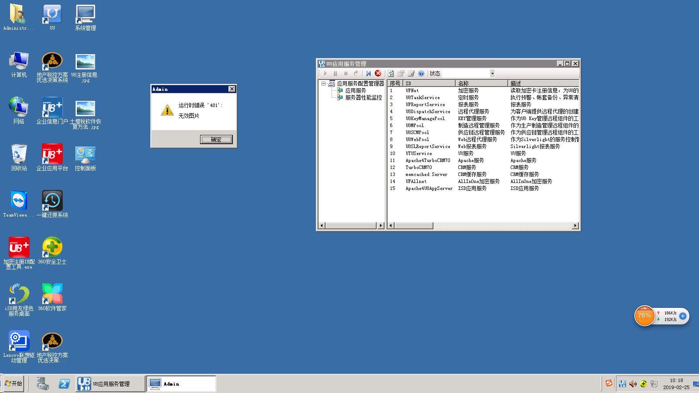This screenshot has width=699, height=393.
Task: Click the orange 76% memory ball widget
Action: point(644,315)
